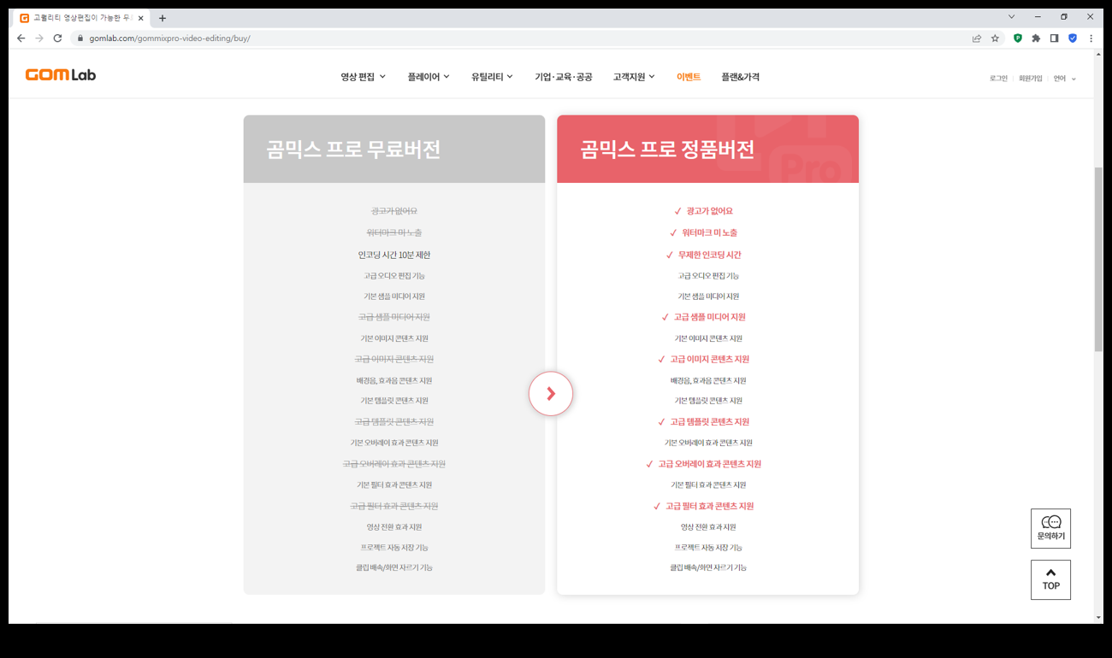Viewport: 1112px width, 658px height.
Task: Open 기업·교육·공공 menu item
Action: [x=563, y=77]
